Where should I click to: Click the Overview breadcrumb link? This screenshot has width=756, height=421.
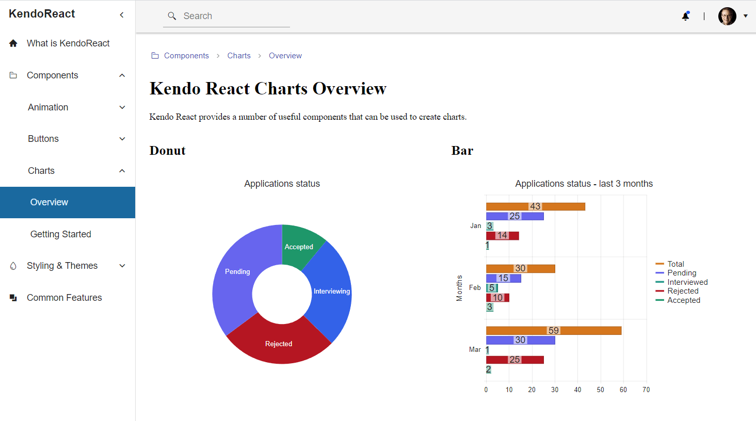pos(285,56)
